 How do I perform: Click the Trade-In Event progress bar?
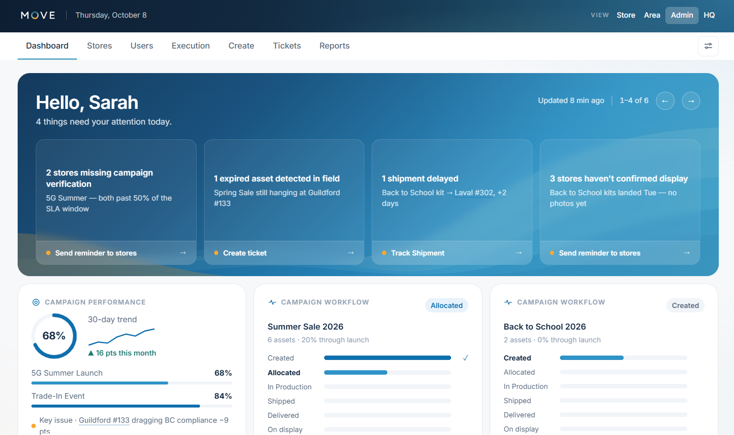[132, 406]
